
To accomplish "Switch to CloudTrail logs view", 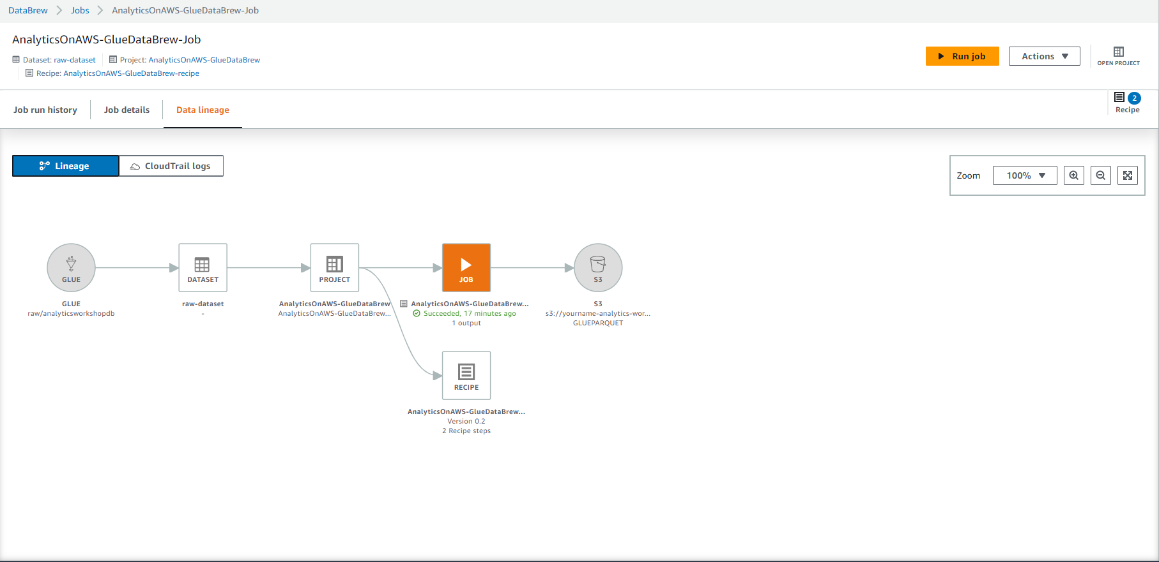I will [x=171, y=166].
